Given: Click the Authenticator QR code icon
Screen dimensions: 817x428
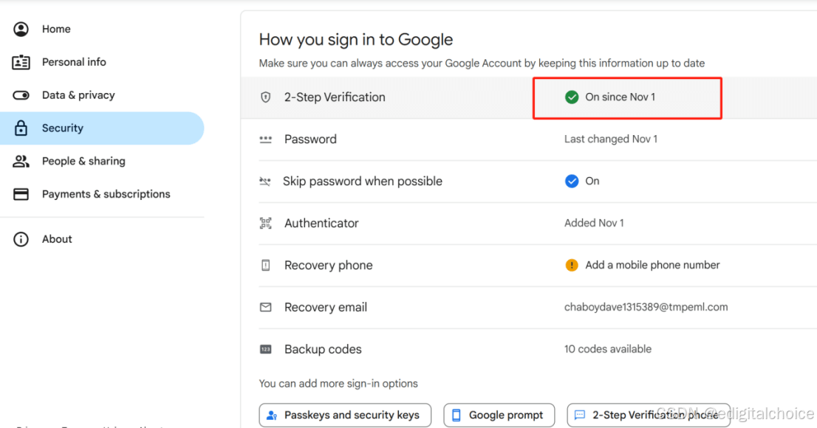Looking at the screenshot, I should click(x=266, y=224).
